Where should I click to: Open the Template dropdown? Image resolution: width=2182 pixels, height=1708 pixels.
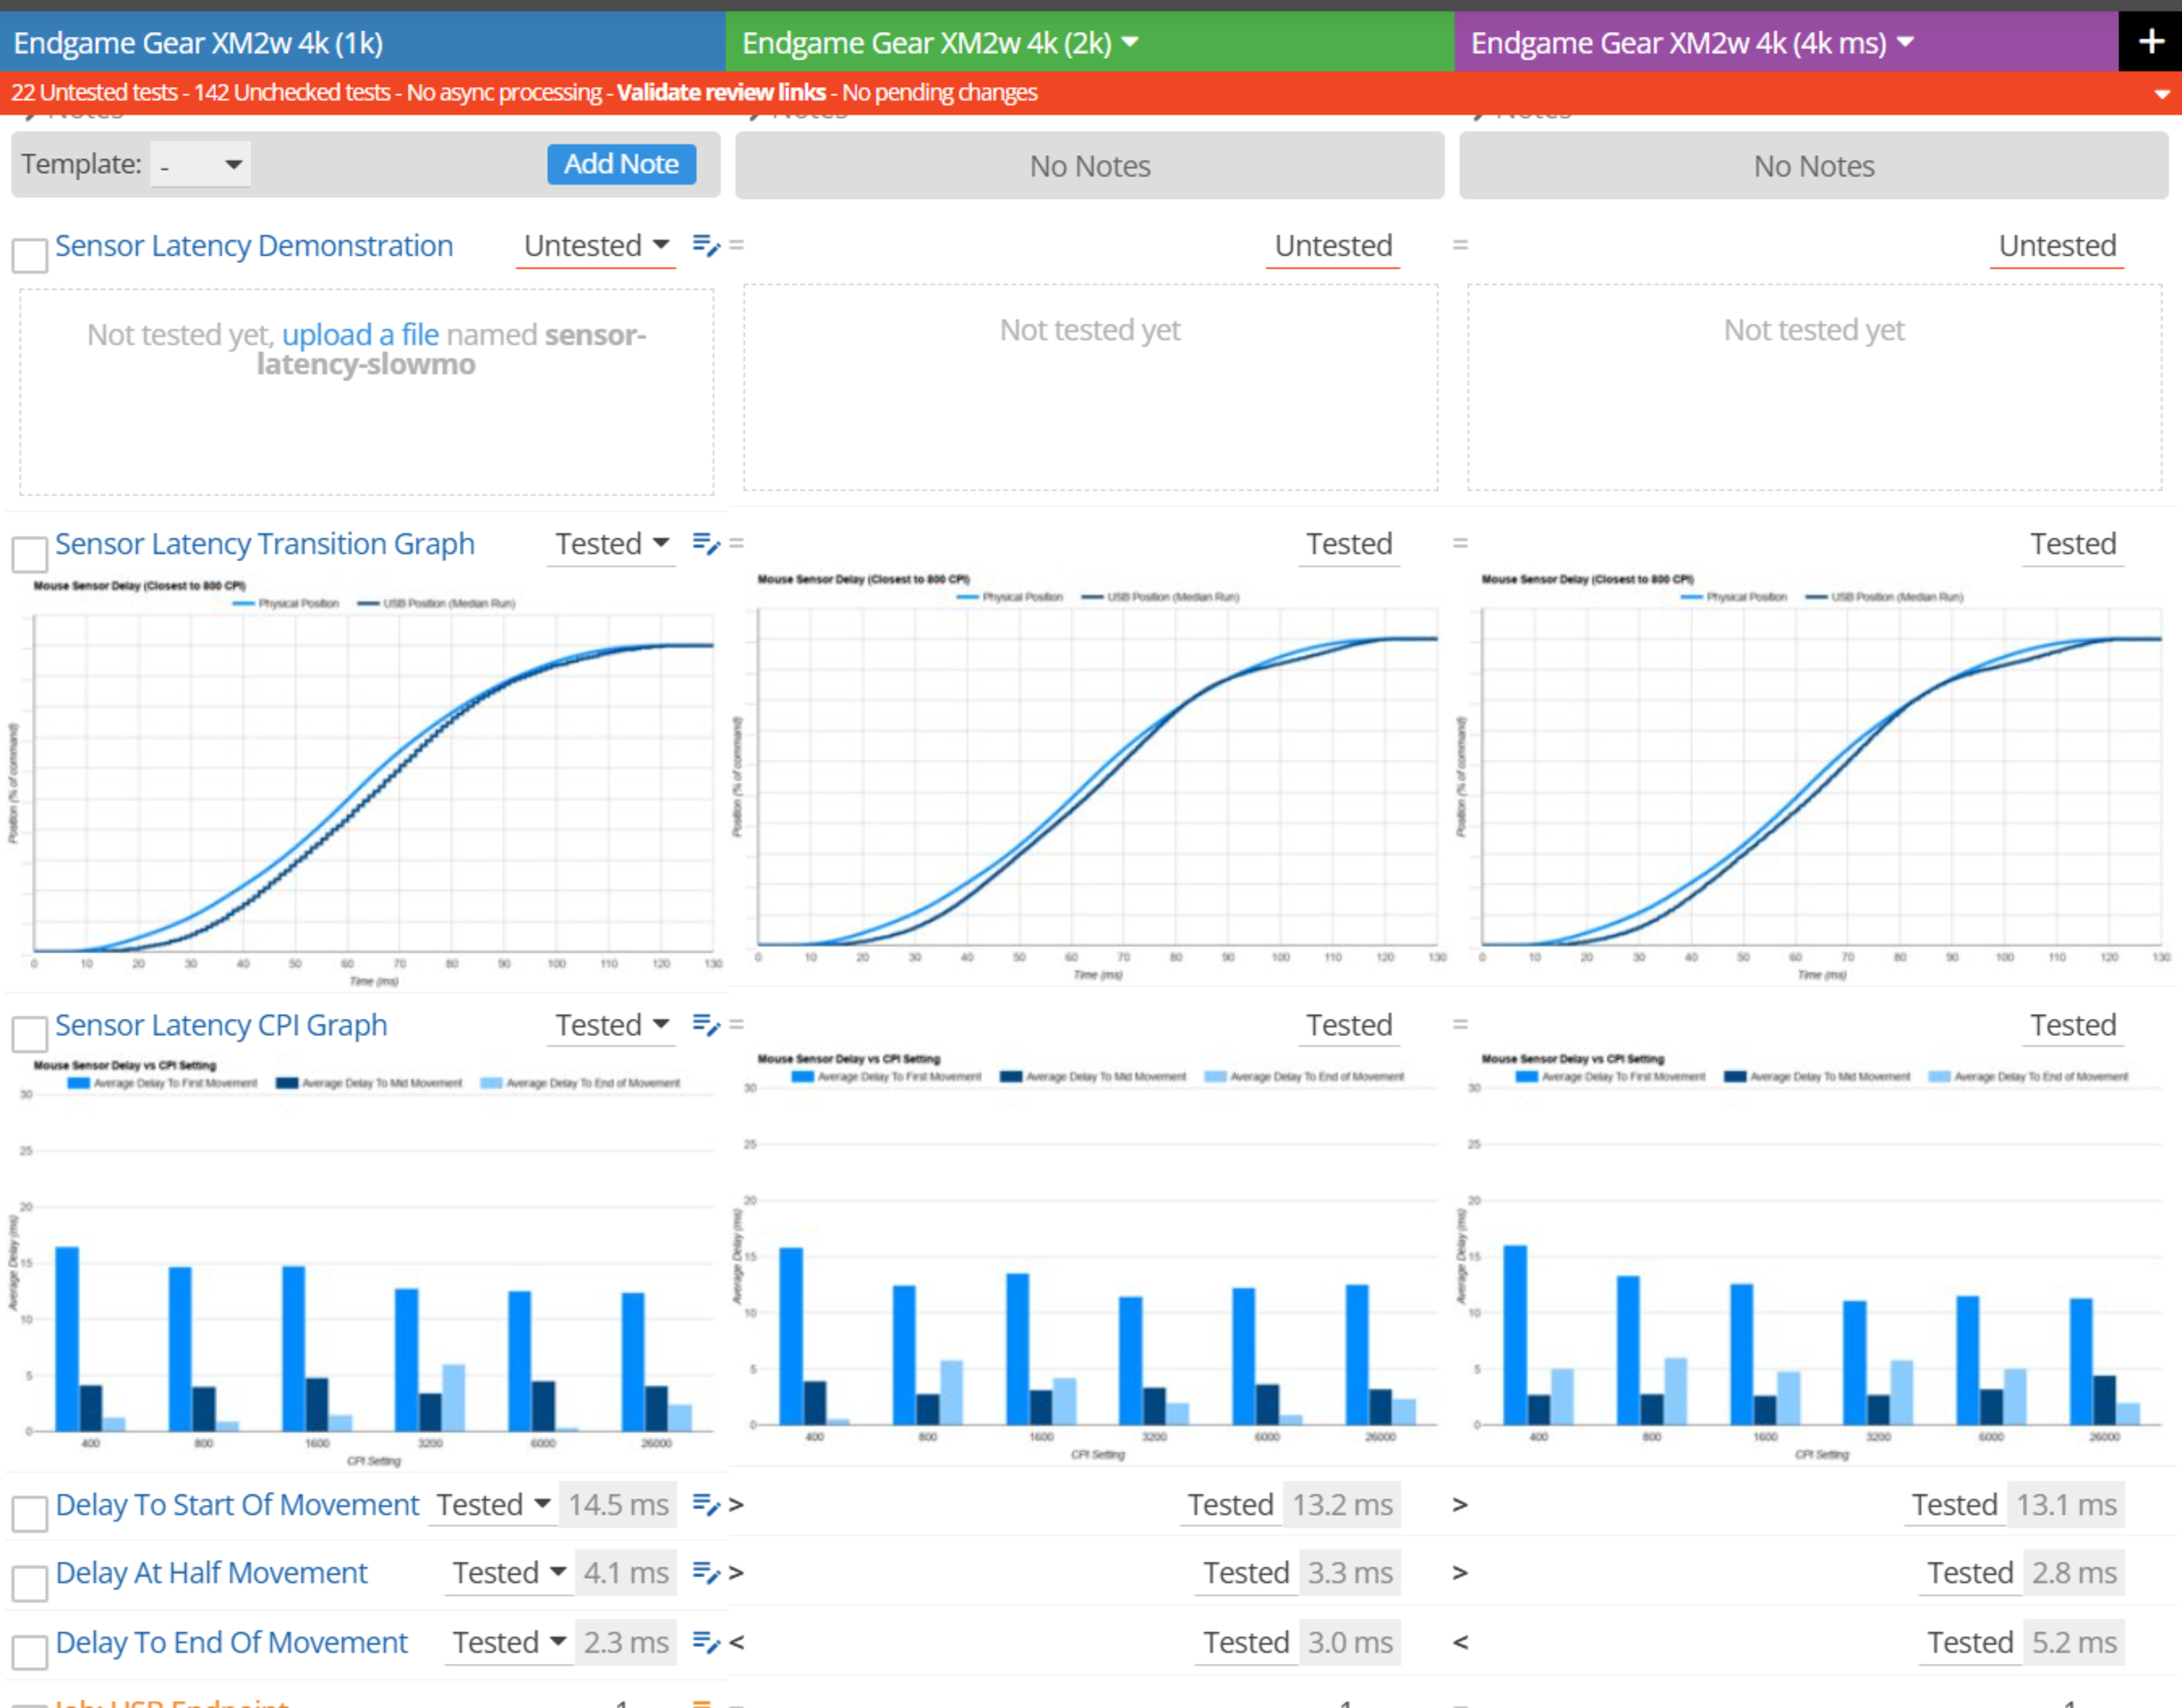point(201,165)
